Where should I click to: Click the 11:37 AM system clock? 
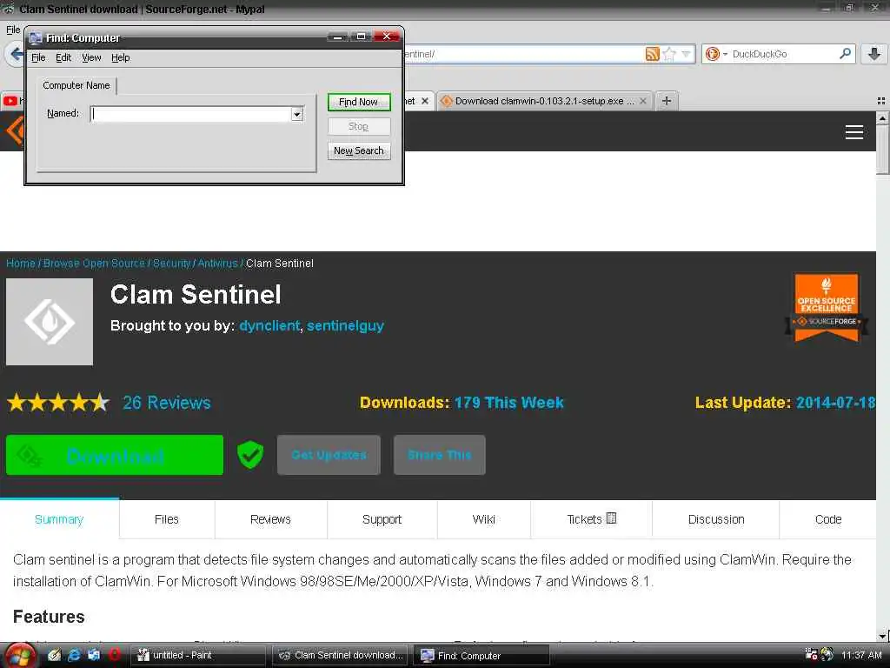click(861, 655)
